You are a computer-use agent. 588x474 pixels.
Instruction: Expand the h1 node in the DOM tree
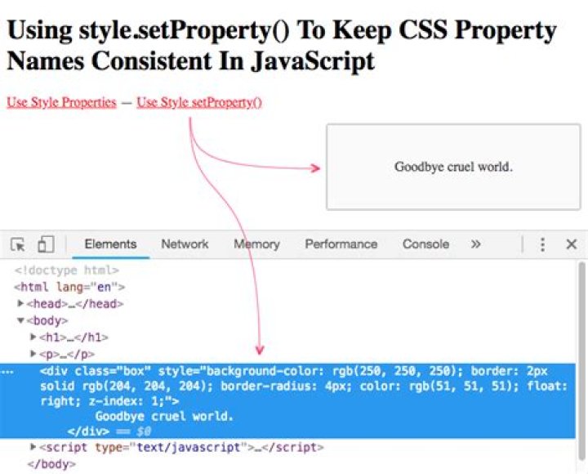coord(33,337)
